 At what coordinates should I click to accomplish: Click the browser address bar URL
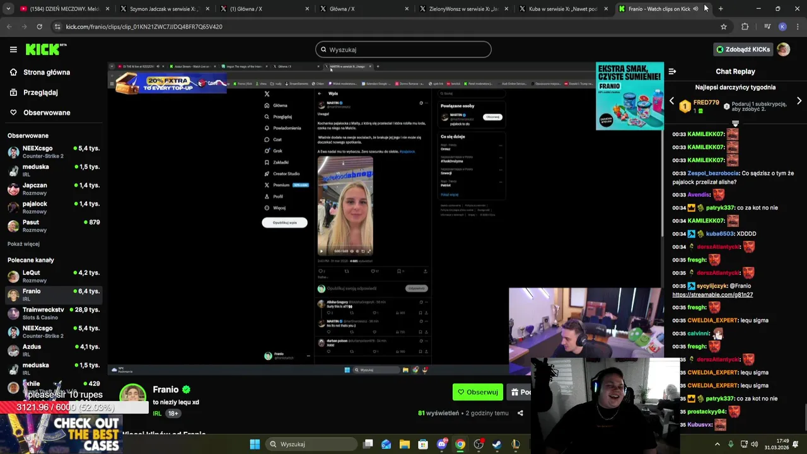pos(144,26)
